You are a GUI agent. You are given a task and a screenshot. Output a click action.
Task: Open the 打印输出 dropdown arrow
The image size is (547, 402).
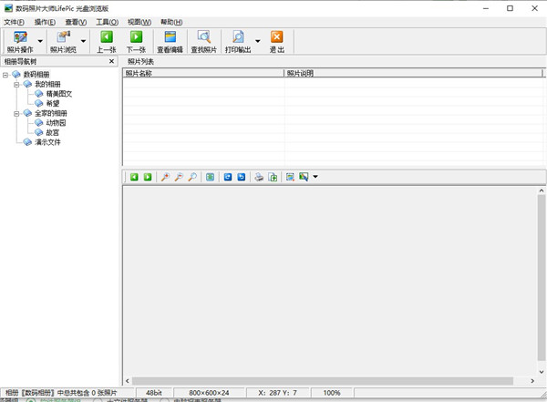258,41
